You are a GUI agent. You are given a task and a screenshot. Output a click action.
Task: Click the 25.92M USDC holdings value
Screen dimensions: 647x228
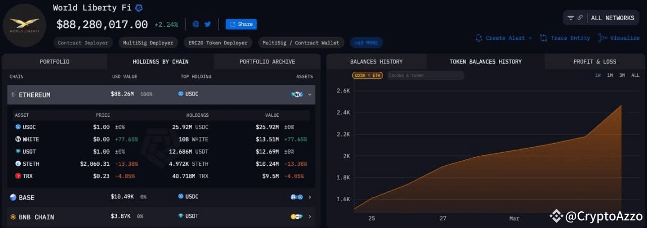coord(190,127)
